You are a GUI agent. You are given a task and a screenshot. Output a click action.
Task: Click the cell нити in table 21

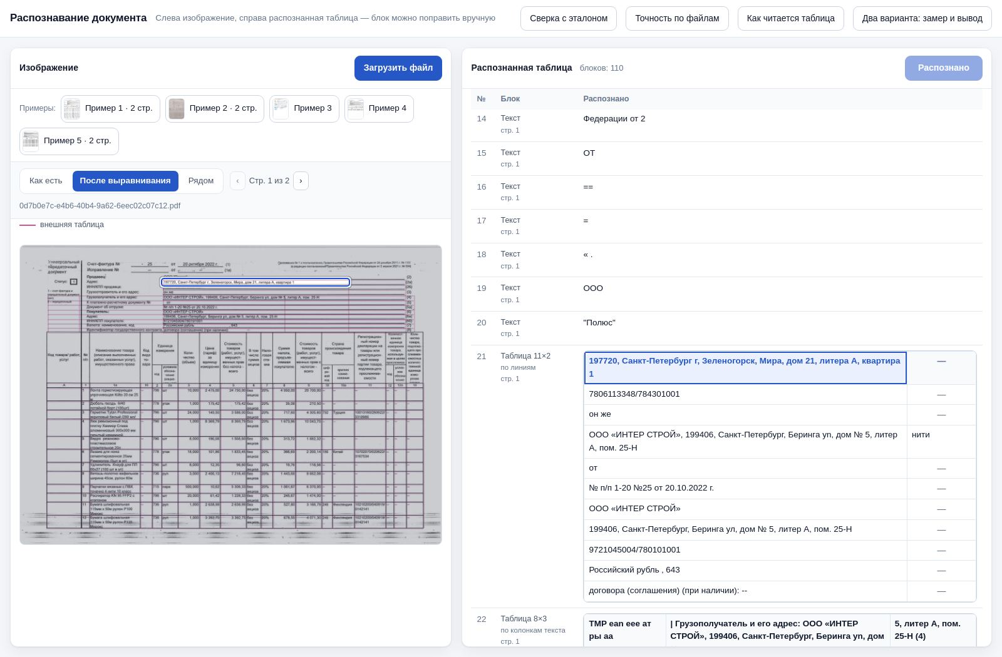coord(941,441)
